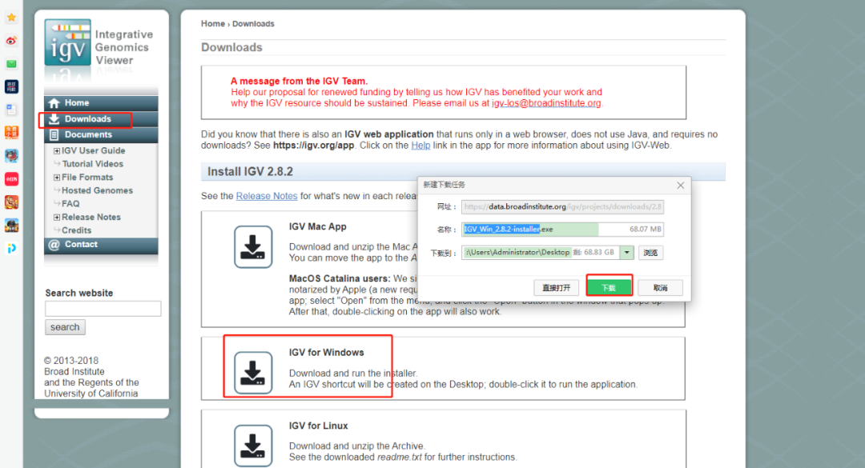Screen dimensions: 865x468
Task: Click the IGV for Windows download icon
Action: tap(253, 373)
